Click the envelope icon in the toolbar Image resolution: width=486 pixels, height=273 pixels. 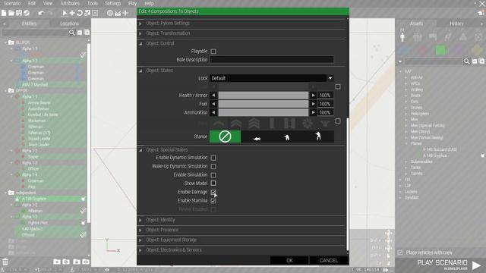click(118, 14)
